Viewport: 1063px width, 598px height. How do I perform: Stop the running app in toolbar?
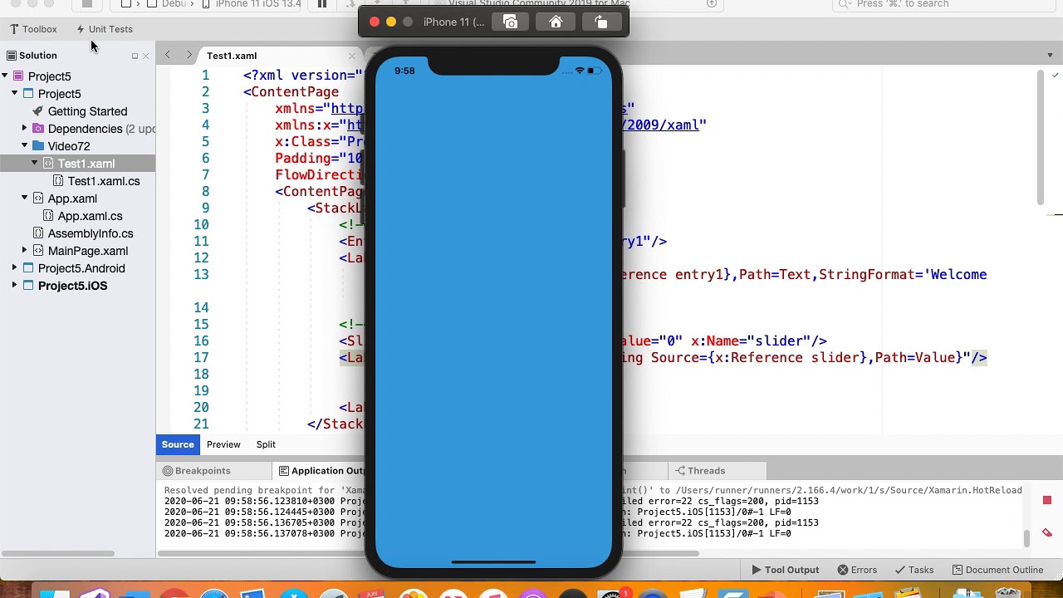(x=86, y=4)
